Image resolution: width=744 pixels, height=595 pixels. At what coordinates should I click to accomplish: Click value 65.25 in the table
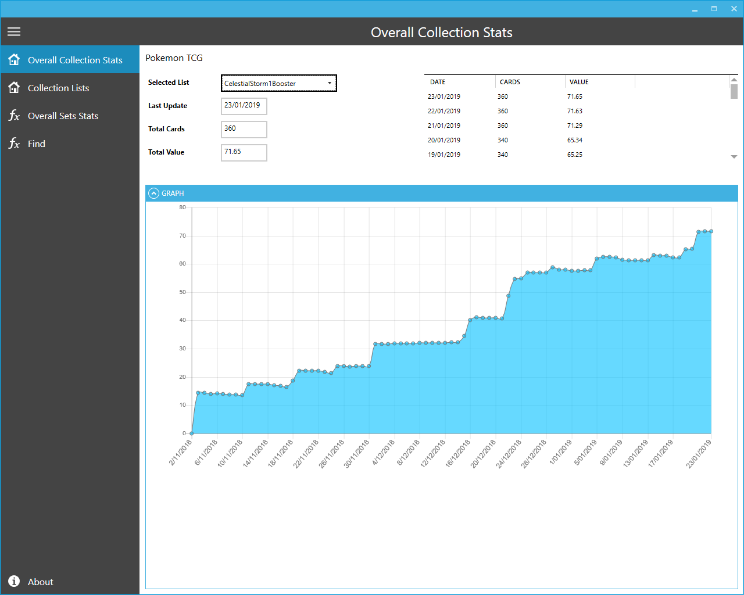click(575, 155)
